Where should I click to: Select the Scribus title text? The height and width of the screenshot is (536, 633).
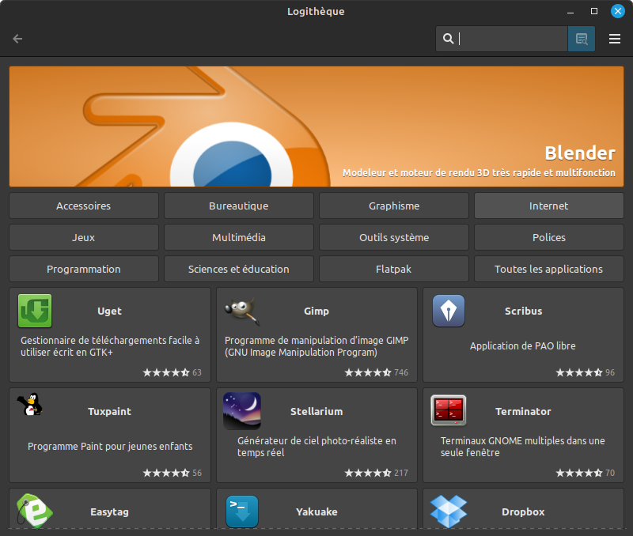[523, 311]
